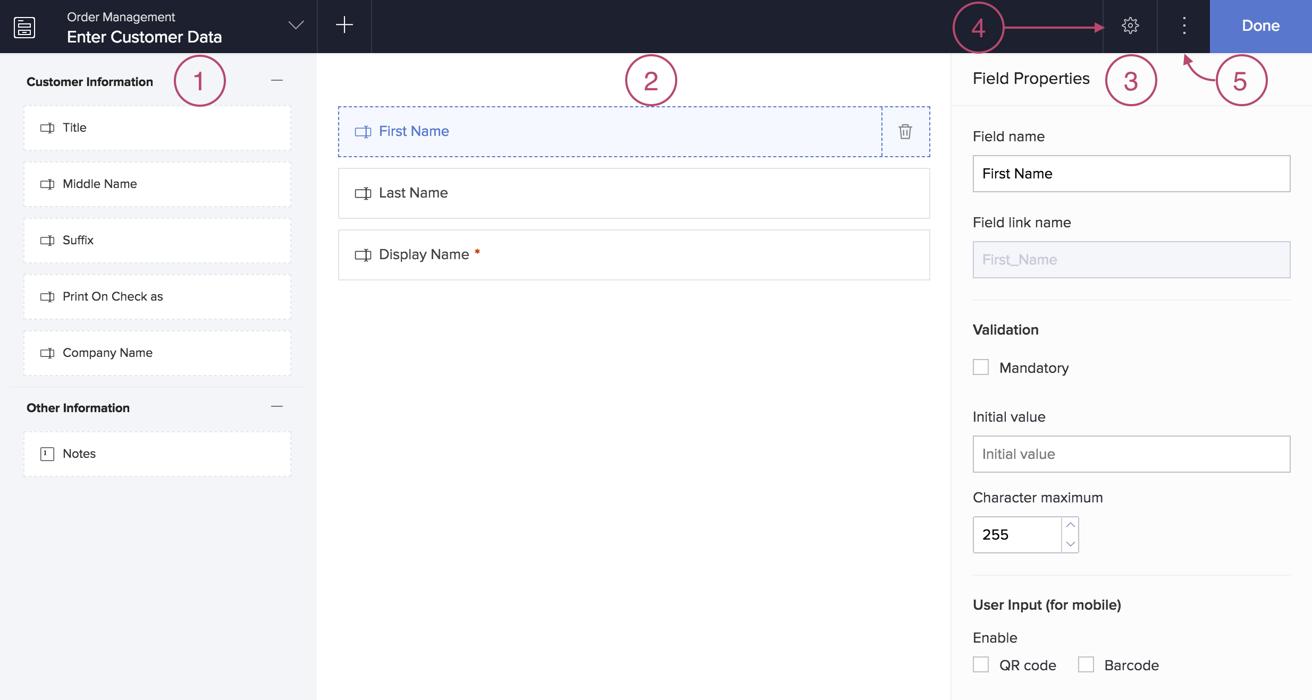Open form settings via the gear icon

pyautogui.click(x=1130, y=25)
